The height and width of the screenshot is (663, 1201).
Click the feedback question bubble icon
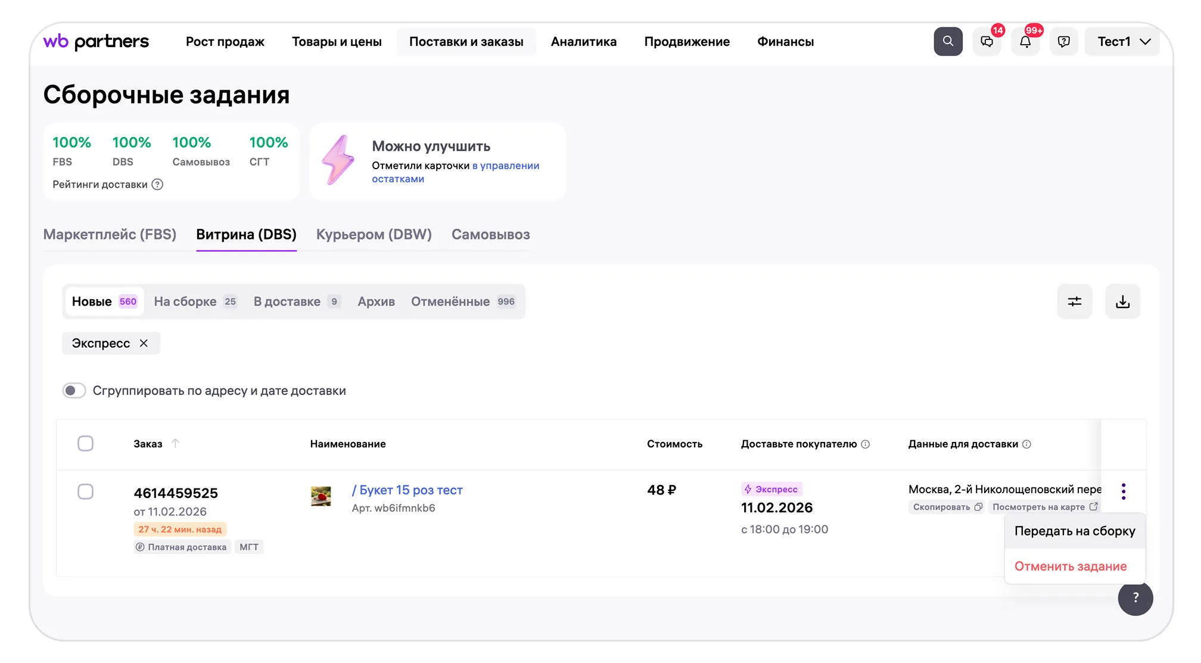1063,42
